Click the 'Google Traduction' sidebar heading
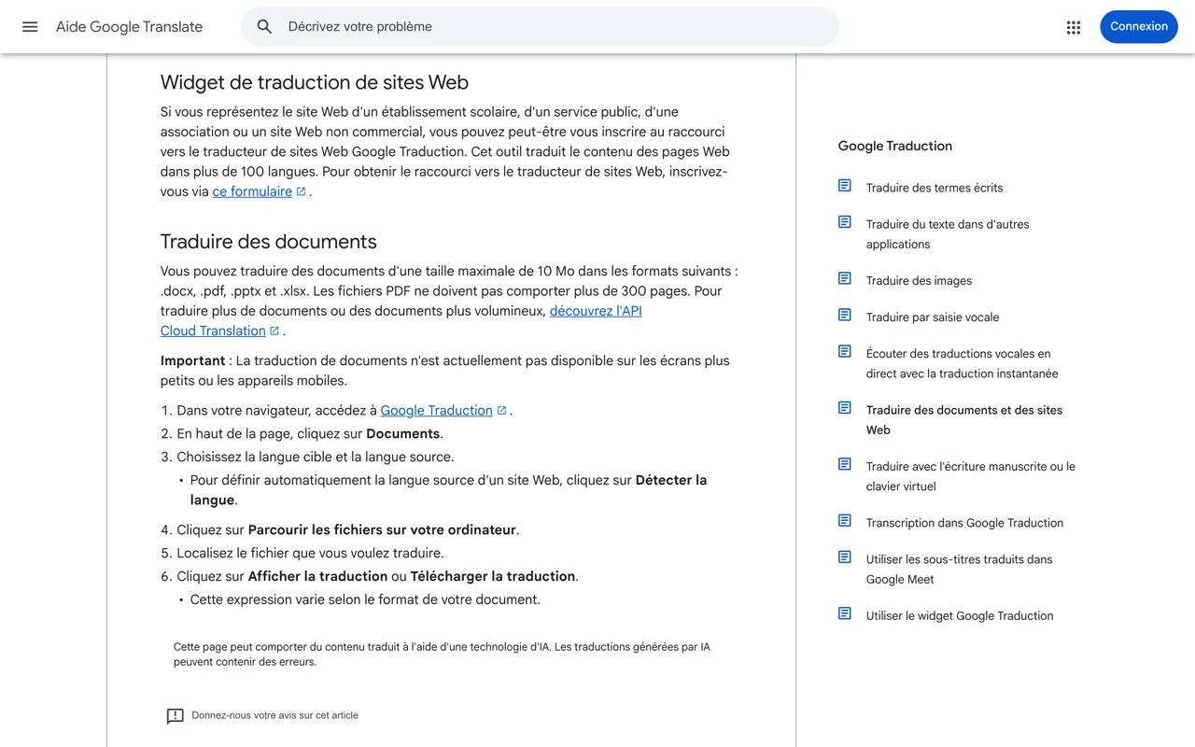The width and height of the screenshot is (1195, 747). [x=895, y=146]
